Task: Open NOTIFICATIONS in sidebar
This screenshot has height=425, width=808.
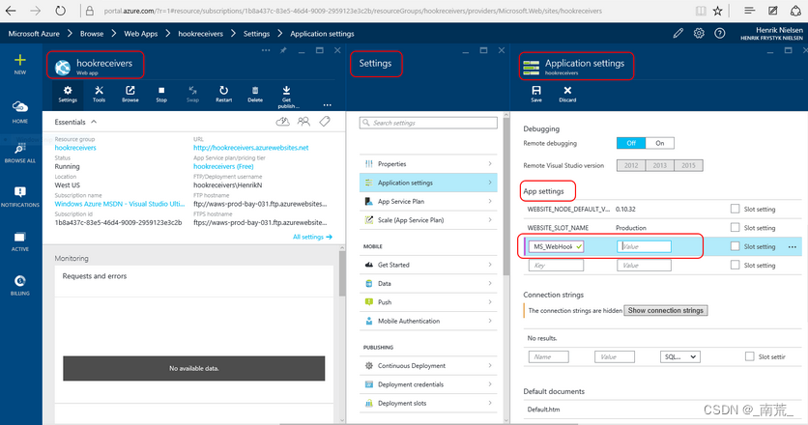Action: (20, 197)
